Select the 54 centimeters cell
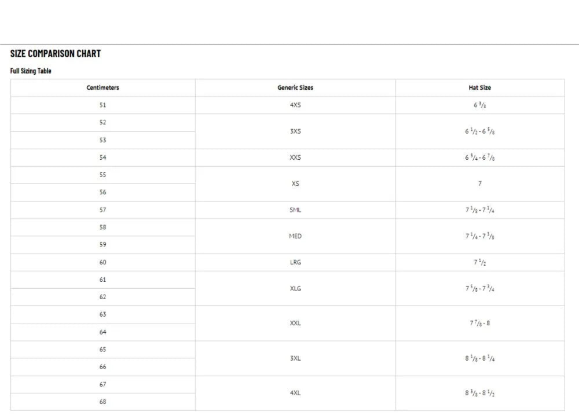This screenshot has height=419, width=579. 103,157
